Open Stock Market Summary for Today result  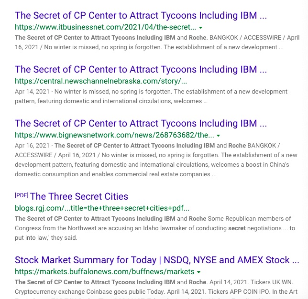157,260
